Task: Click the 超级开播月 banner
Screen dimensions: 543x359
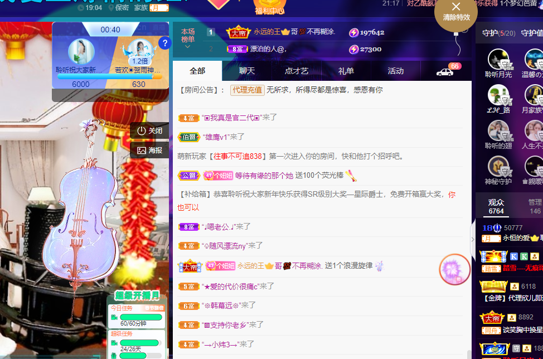Action: click(x=137, y=295)
